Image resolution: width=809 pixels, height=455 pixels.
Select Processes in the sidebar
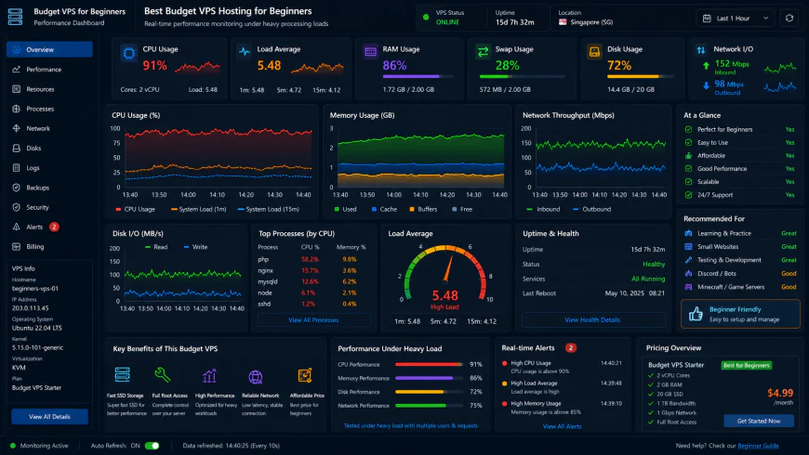click(x=49, y=109)
